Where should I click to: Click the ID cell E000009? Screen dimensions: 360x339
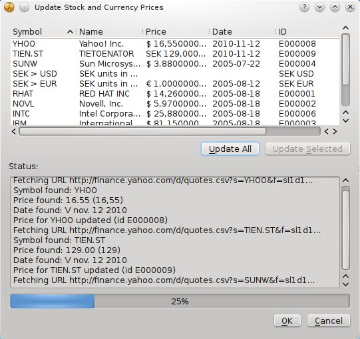click(297, 54)
